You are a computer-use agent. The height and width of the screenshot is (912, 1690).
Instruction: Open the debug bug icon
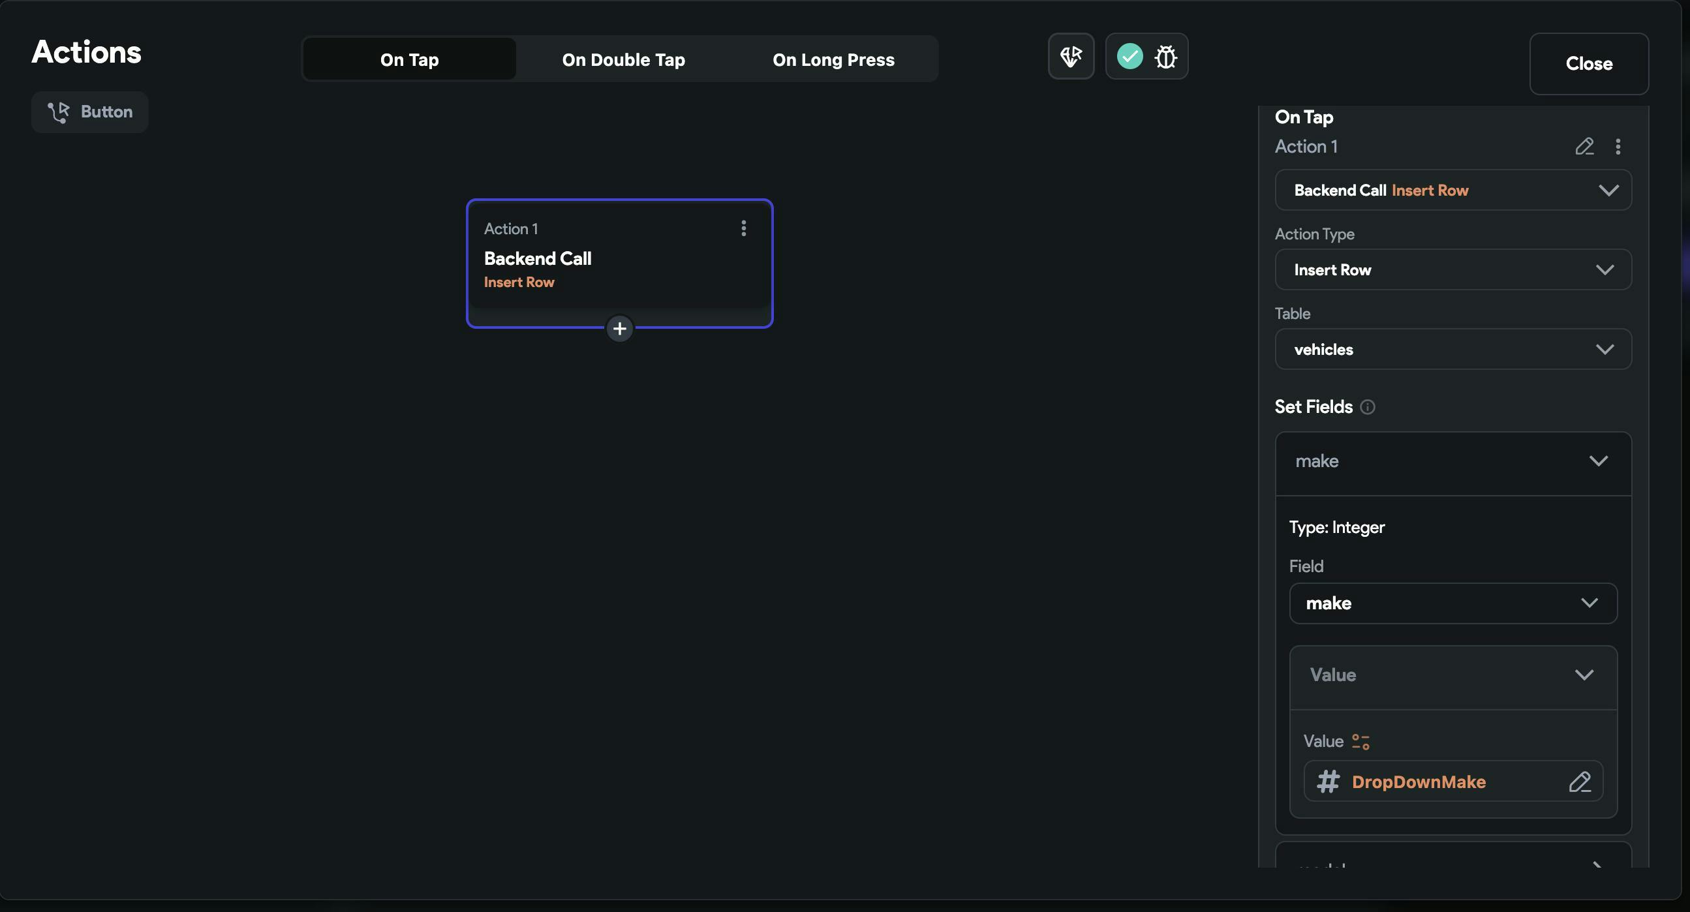point(1166,57)
